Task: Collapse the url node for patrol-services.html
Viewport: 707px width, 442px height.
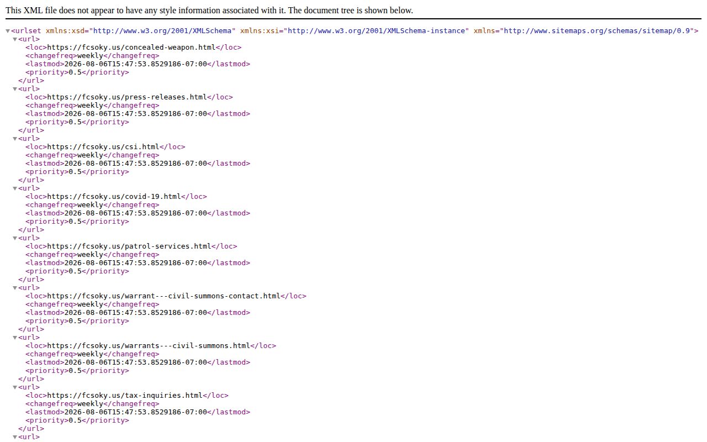Action: [15, 238]
